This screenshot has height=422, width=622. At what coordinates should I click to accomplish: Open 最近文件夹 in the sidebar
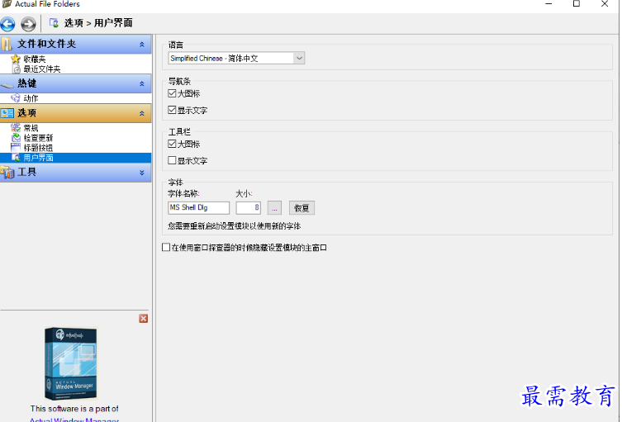pyautogui.click(x=42, y=69)
